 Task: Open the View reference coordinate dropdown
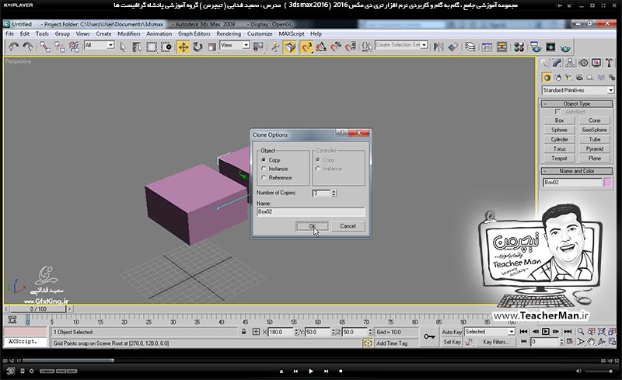(x=235, y=45)
